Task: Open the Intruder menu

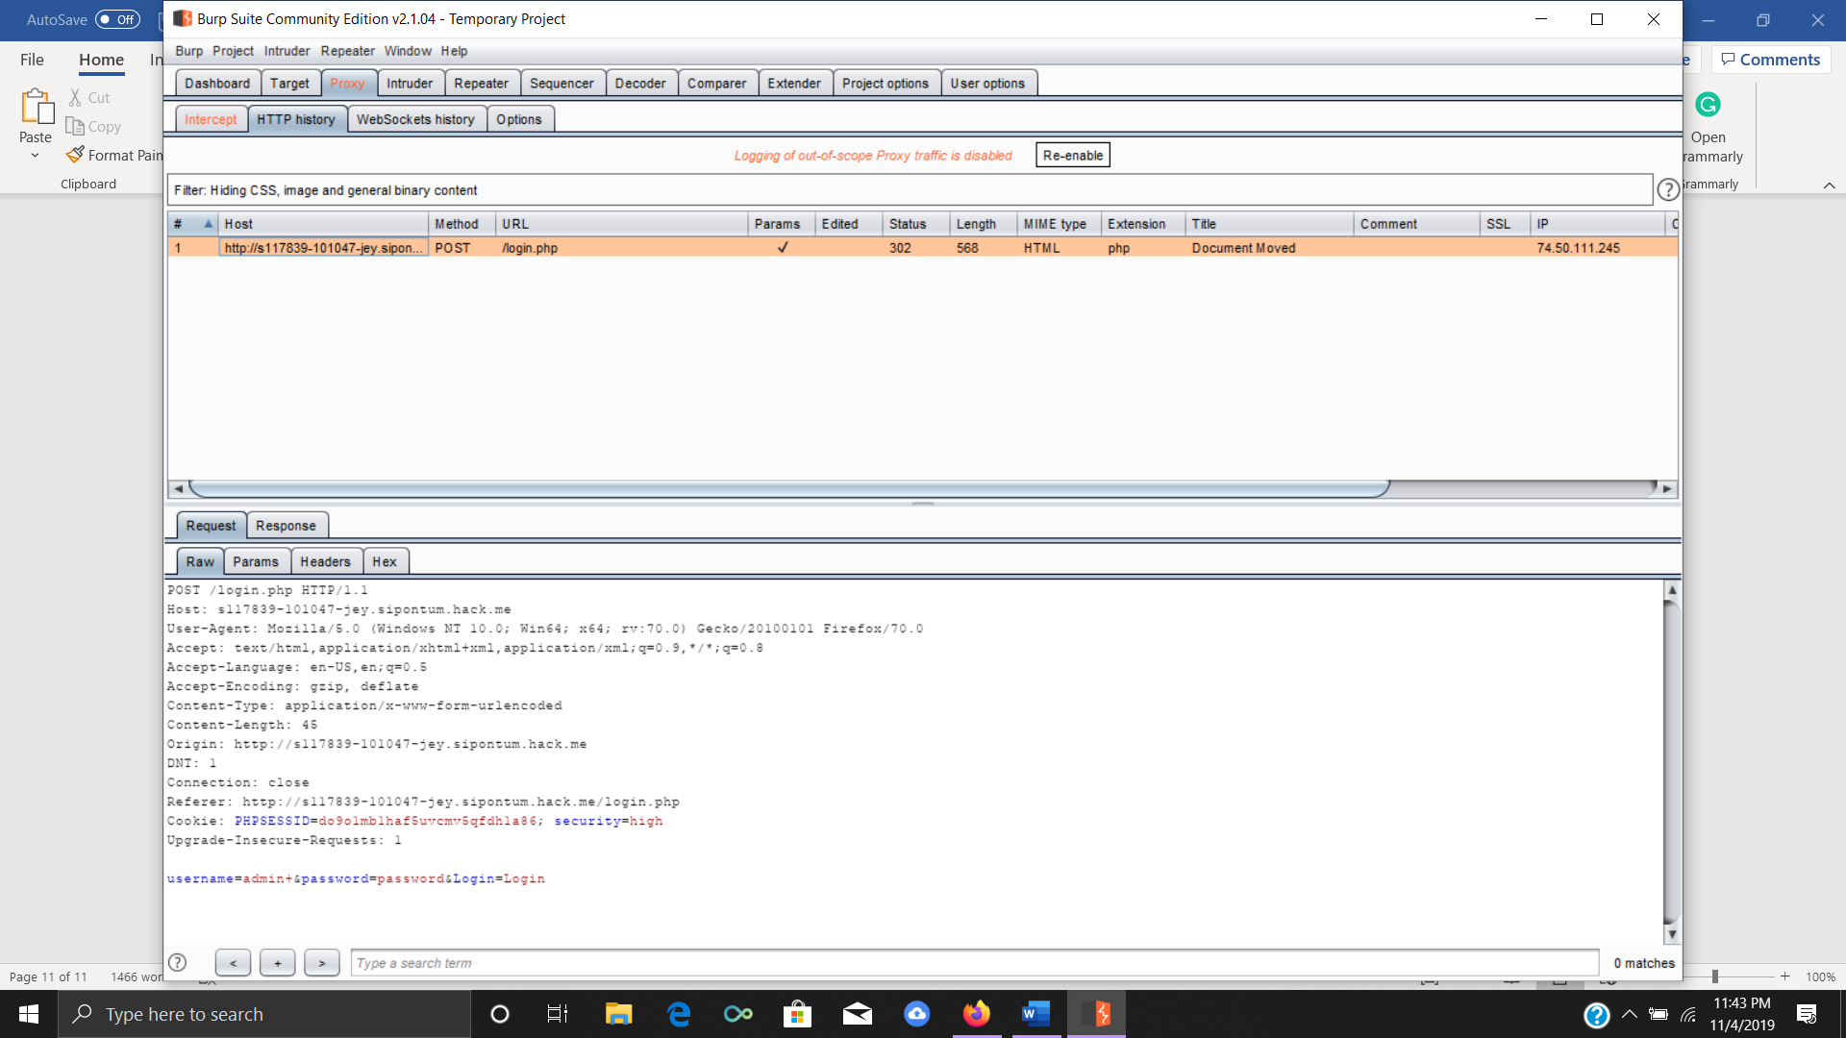Action: 287,51
